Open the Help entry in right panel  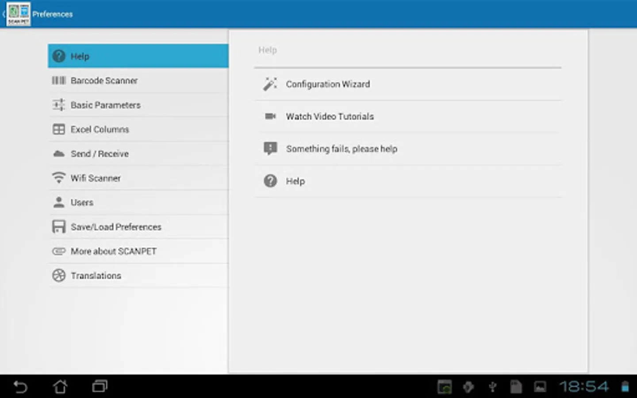tap(408, 181)
